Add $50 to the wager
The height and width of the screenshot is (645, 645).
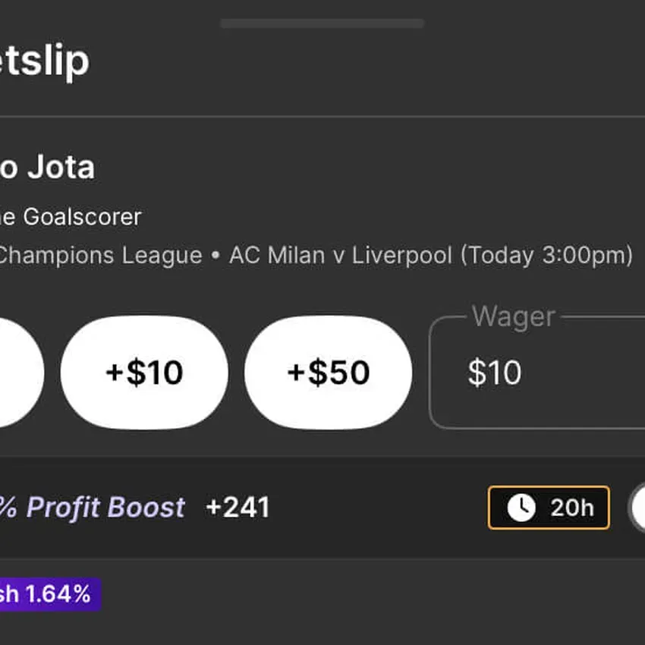pyautogui.click(x=329, y=373)
